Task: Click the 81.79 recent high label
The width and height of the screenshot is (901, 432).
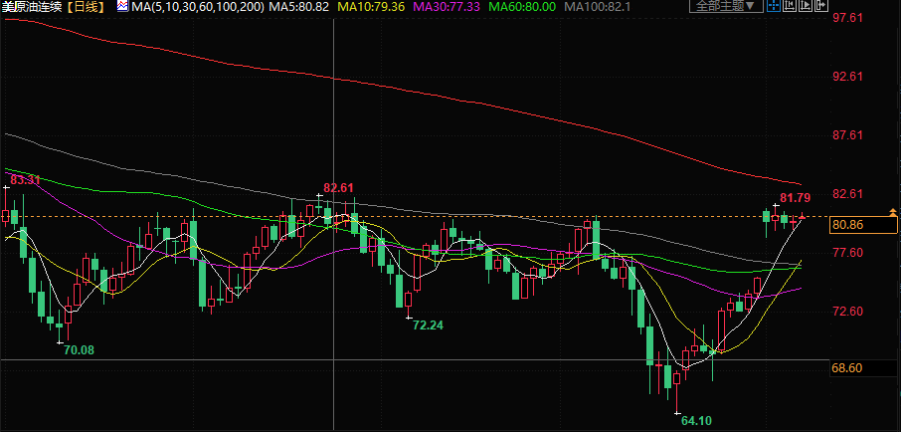Action: [796, 198]
